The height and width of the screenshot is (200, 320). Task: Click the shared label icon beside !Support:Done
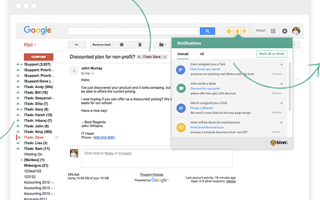pyautogui.click(x=18, y=81)
